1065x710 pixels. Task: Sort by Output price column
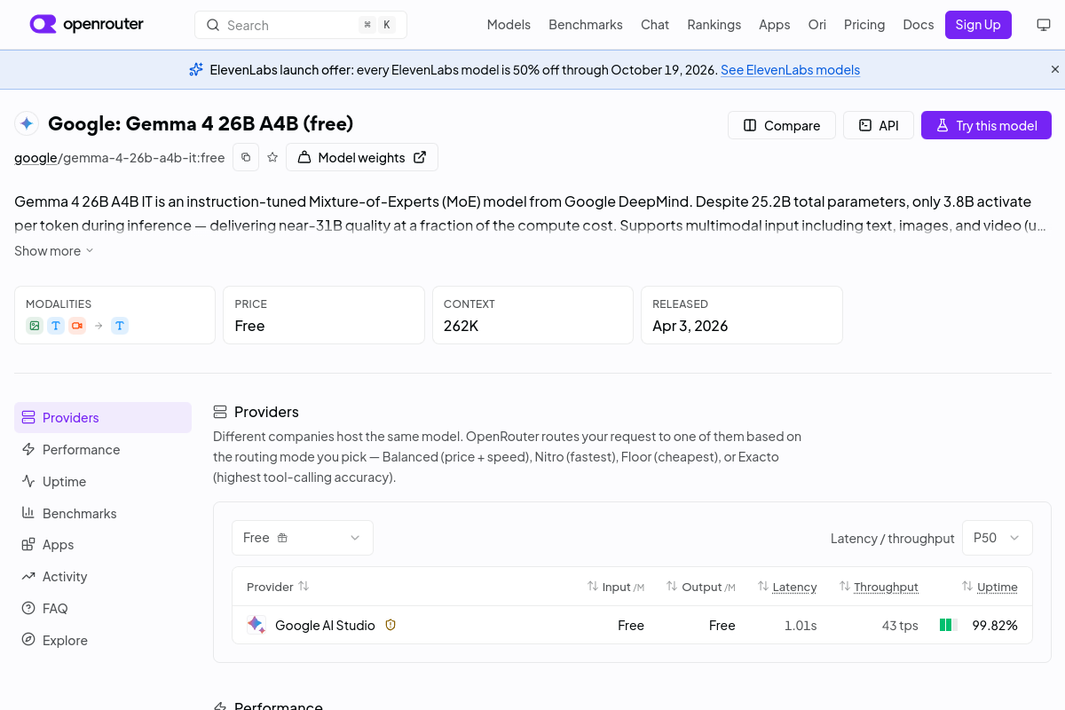click(701, 587)
